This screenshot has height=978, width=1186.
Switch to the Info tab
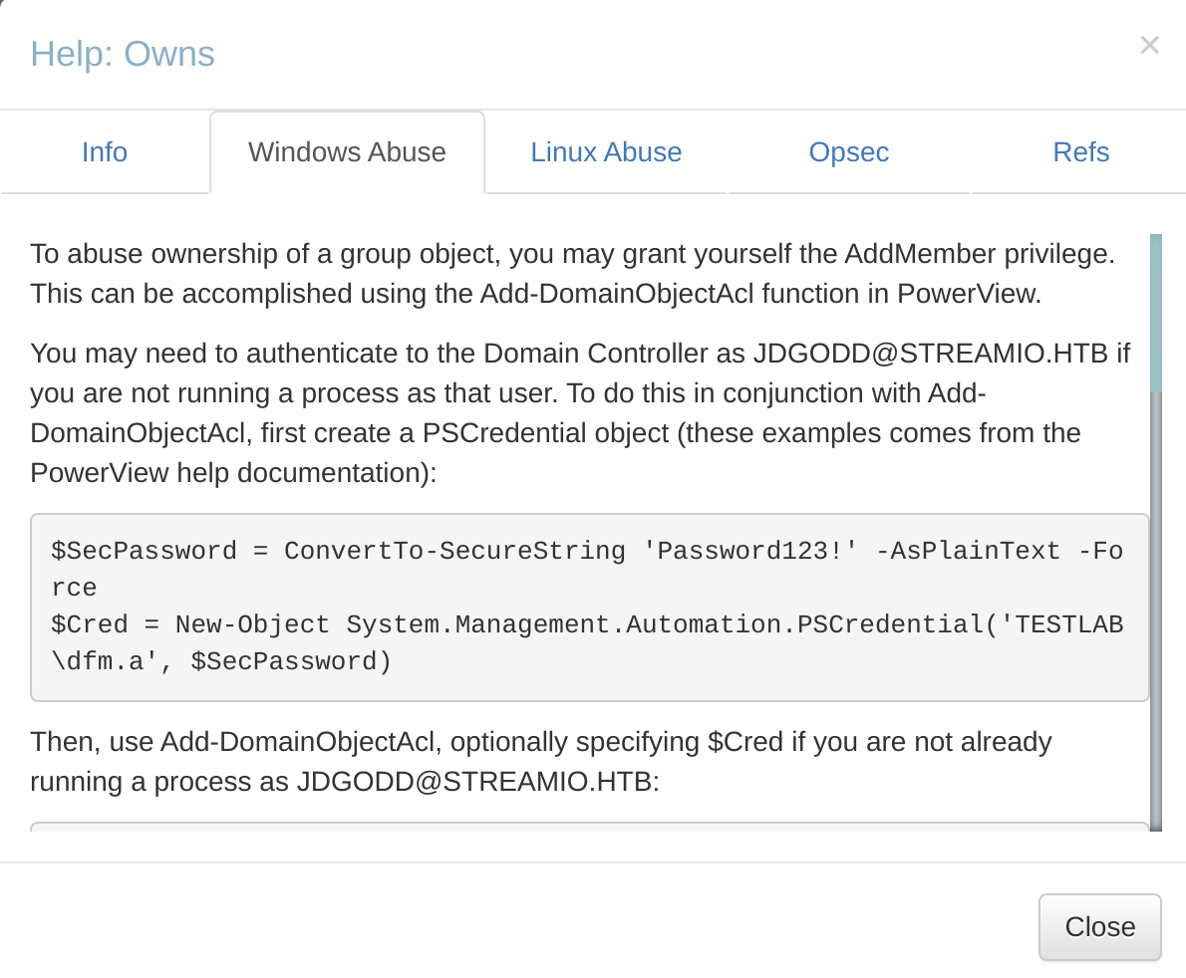coord(105,152)
